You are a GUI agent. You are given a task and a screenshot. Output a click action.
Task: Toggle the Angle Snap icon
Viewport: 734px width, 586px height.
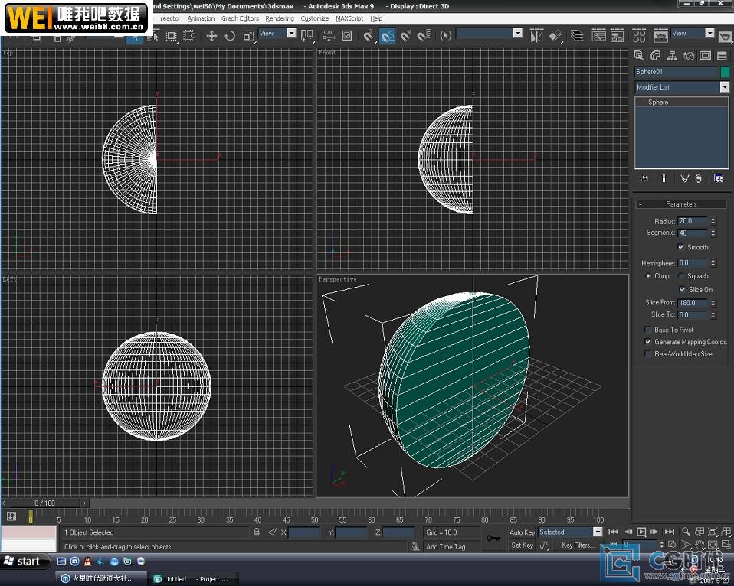pos(387,36)
